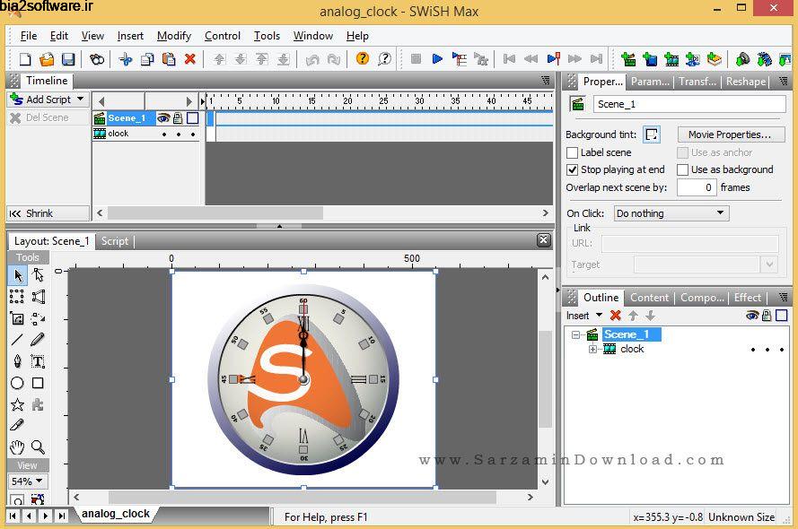Select the Subselection tool
The width and height of the screenshot is (798, 529).
[36, 275]
